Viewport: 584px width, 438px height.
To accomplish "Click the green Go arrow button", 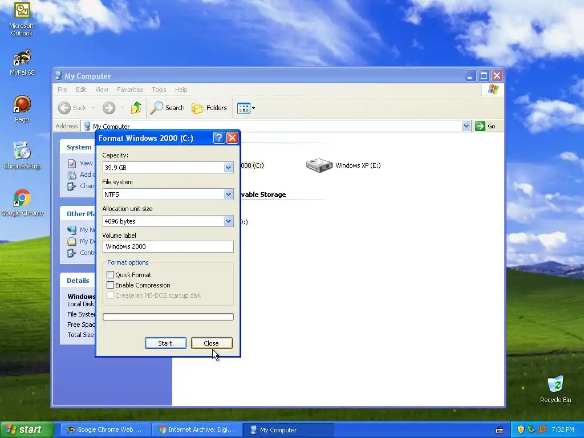I will 480,126.
